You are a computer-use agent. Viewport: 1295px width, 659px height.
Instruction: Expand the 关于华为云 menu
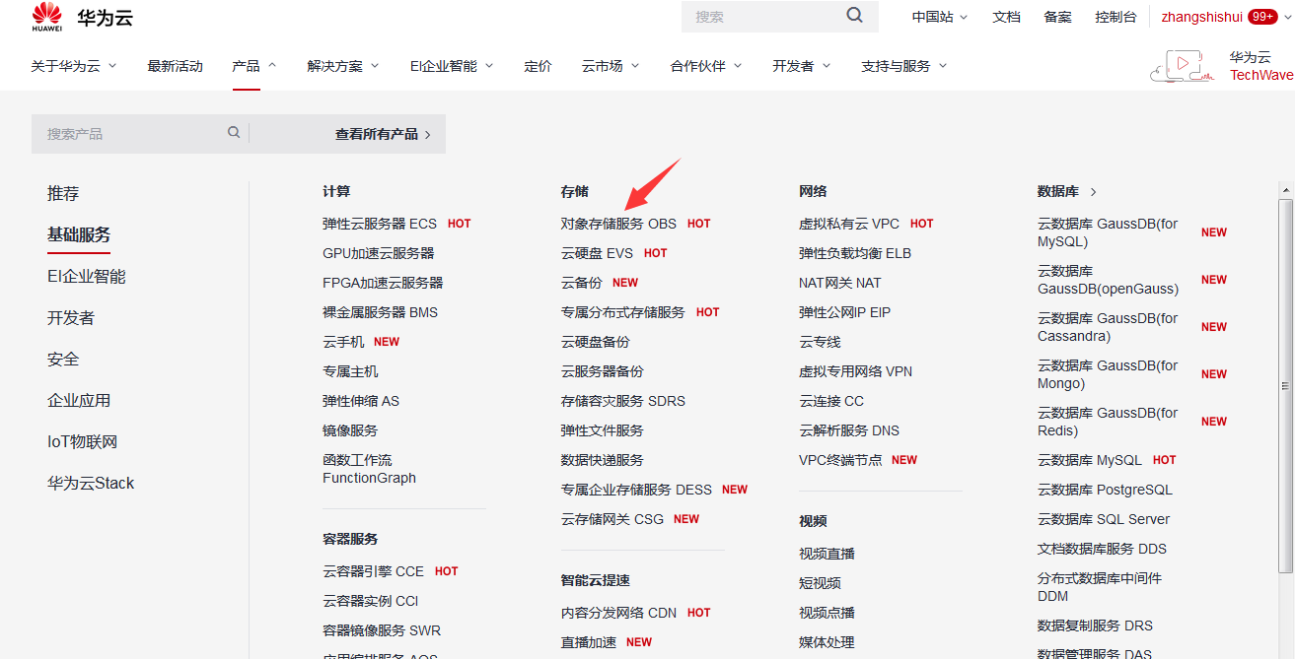point(74,66)
